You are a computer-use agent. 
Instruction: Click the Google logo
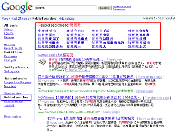tap(17, 7)
